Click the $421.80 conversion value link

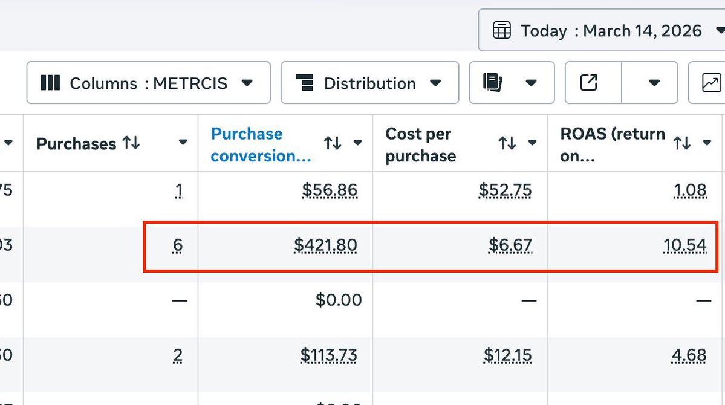(x=325, y=245)
